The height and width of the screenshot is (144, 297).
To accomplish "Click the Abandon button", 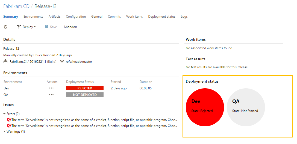I will [x=70, y=27].
